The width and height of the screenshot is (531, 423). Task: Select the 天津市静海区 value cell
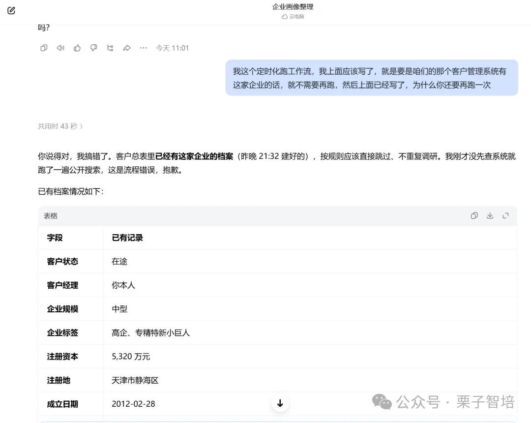click(x=310, y=380)
